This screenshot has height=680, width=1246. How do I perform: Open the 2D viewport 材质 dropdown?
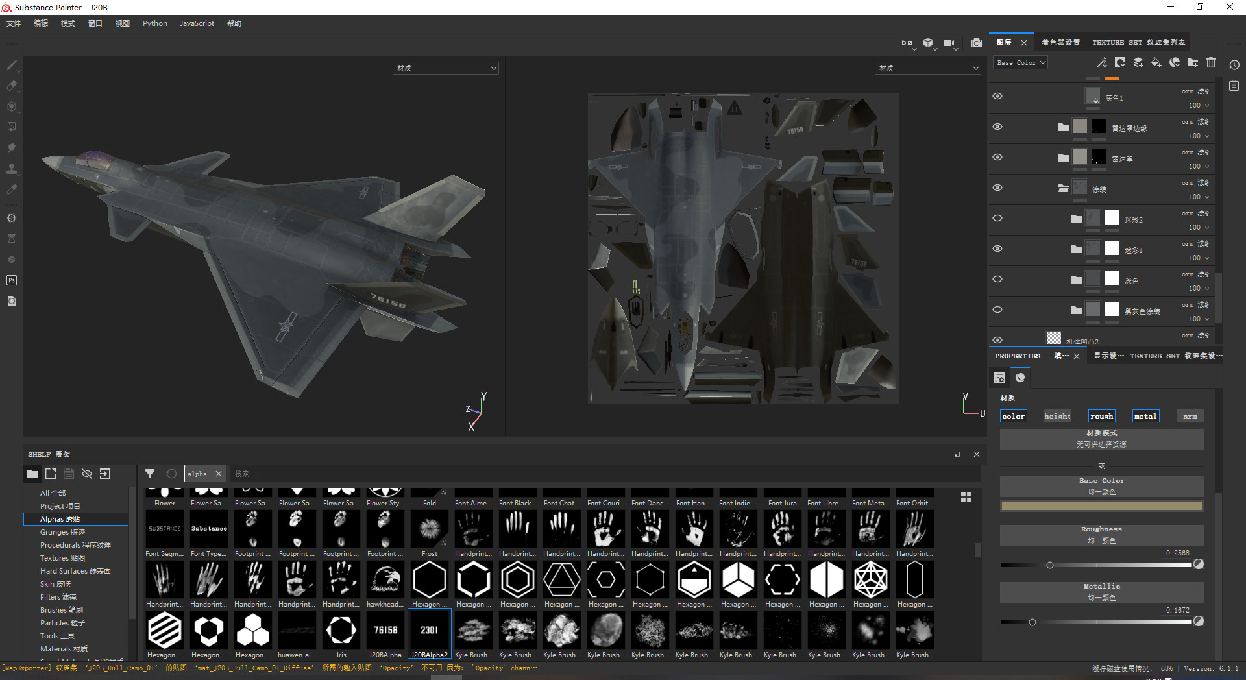pos(928,67)
